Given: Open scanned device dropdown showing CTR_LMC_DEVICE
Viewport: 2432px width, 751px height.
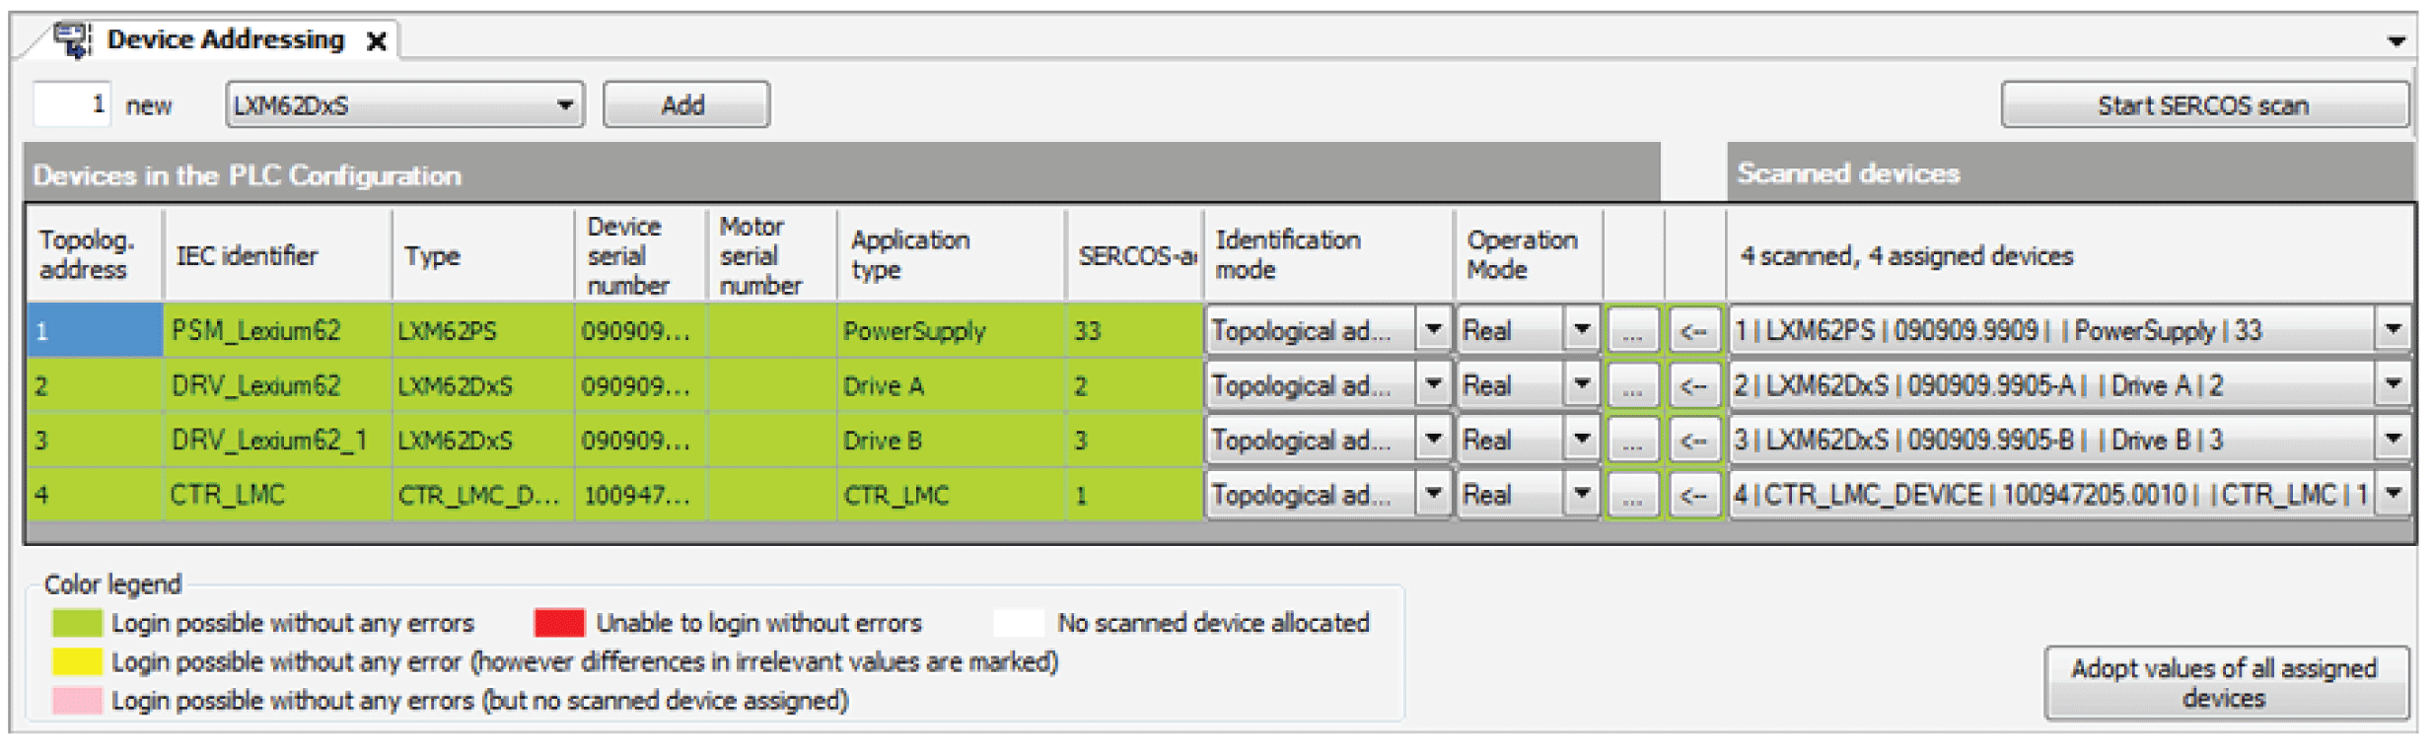Looking at the screenshot, I should (2393, 494).
